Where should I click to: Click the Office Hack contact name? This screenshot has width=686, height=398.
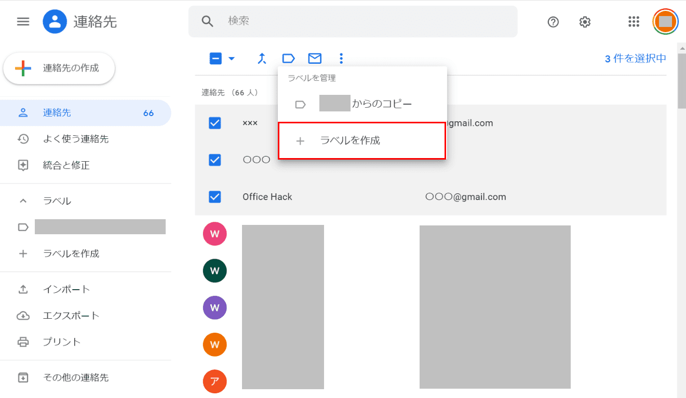point(267,197)
